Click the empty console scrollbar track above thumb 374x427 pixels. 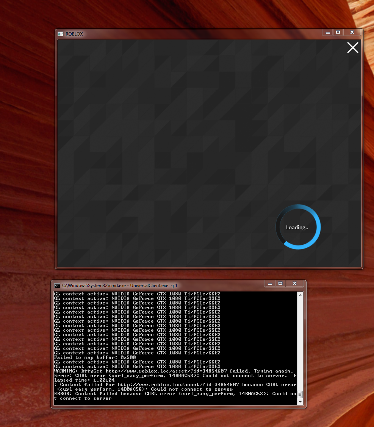(300, 340)
